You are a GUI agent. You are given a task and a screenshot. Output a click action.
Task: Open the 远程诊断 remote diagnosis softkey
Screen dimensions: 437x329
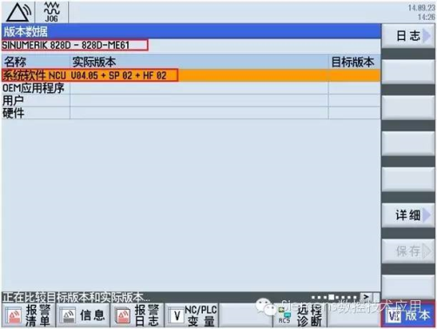pos(300,316)
